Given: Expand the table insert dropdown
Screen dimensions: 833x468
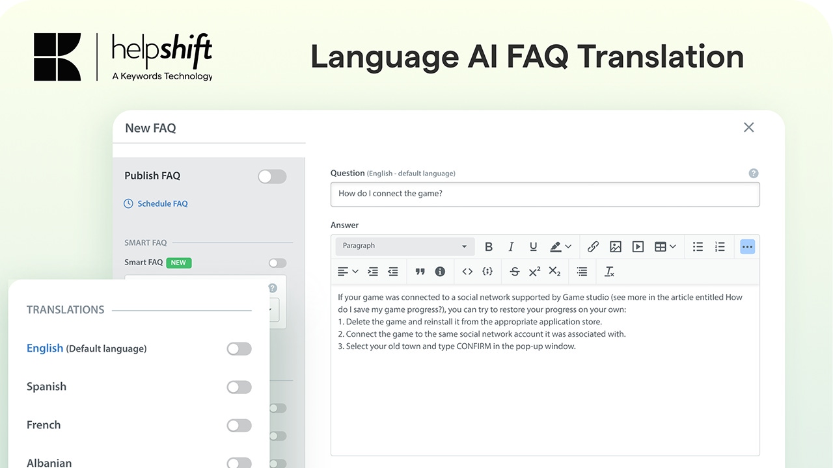Looking at the screenshot, I should tap(665, 246).
